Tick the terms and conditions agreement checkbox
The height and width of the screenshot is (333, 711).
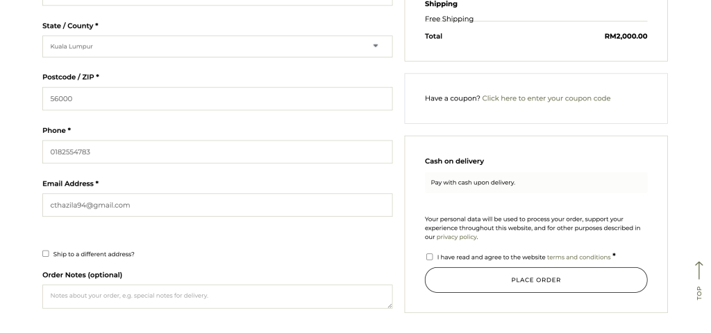tap(429, 257)
